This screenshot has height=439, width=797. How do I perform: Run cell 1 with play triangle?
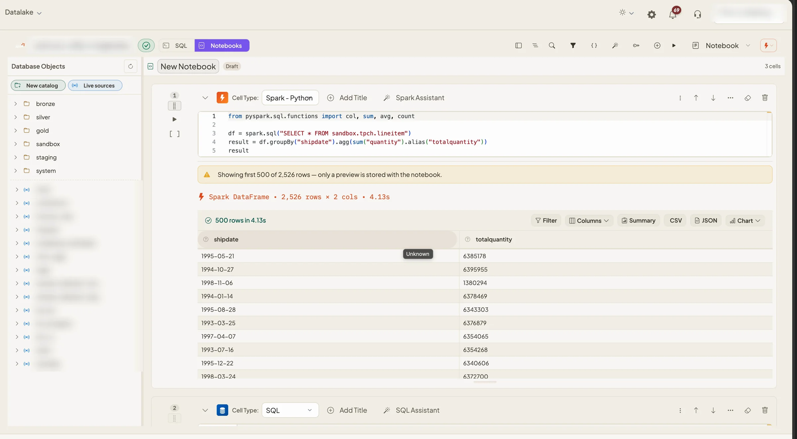(174, 119)
